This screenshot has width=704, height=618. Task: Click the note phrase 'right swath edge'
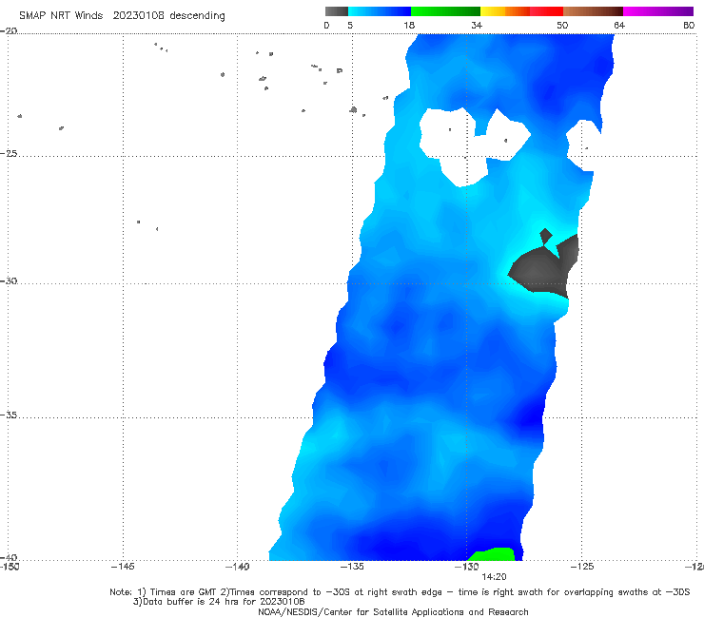pos(404,592)
